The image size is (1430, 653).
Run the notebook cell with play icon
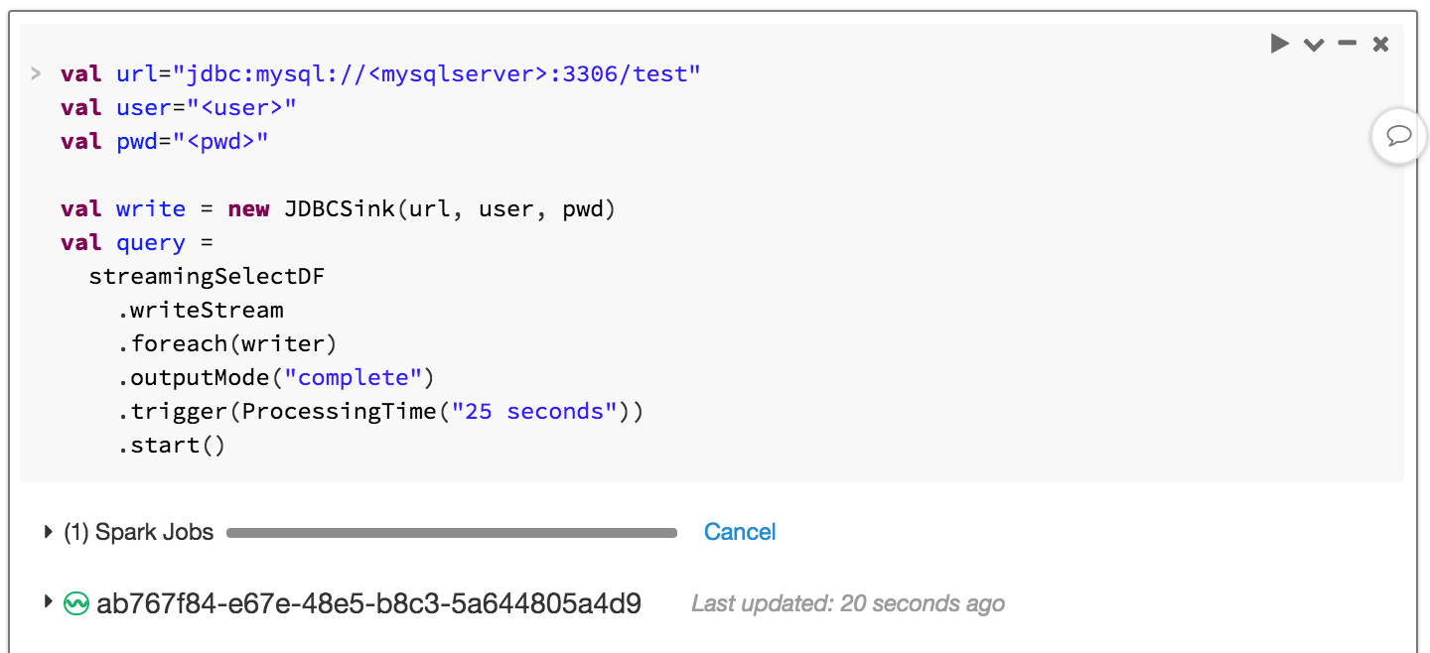point(1280,44)
